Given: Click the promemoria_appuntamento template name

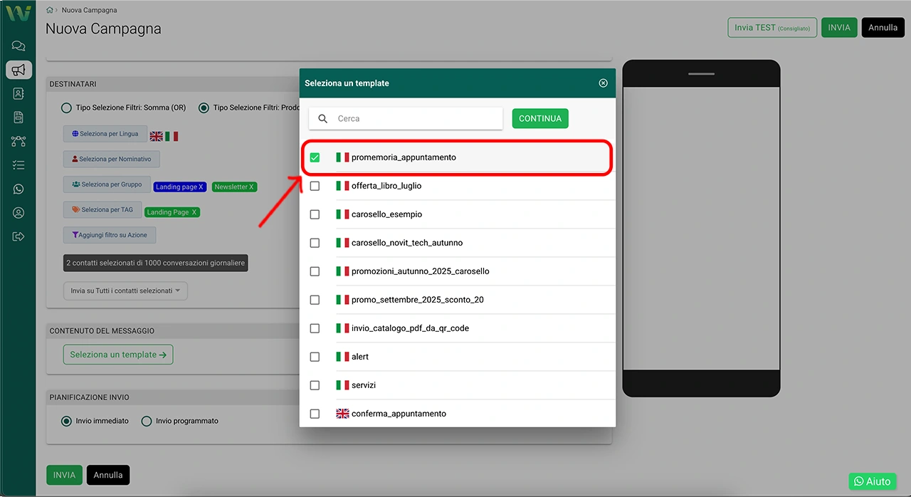Looking at the screenshot, I should click(x=404, y=157).
